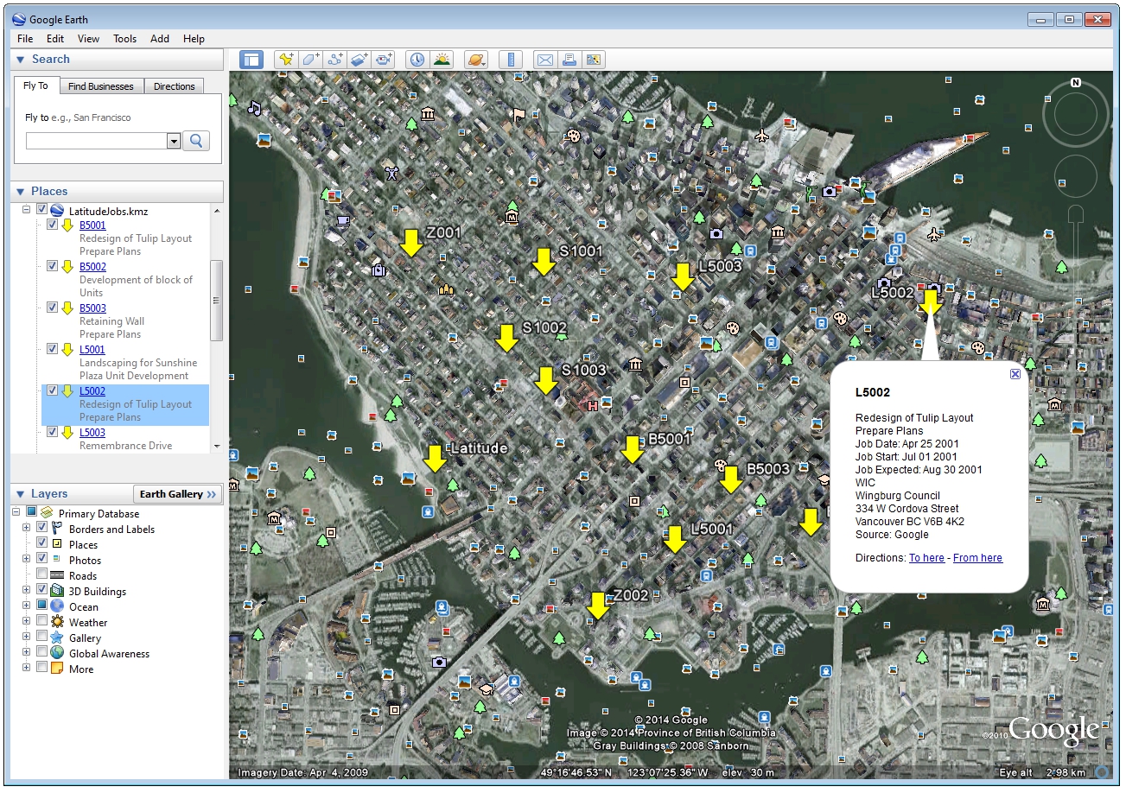Image resolution: width=1126 pixels, height=793 pixels.
Task: Click the Print toolbar icon
Action: coord(569,60)
